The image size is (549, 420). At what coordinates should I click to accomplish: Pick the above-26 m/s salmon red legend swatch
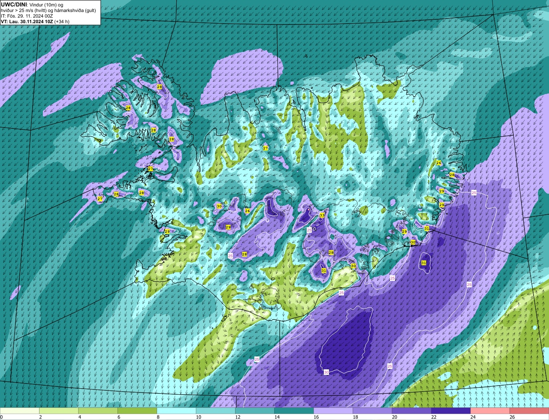click(x=529, y=411)
